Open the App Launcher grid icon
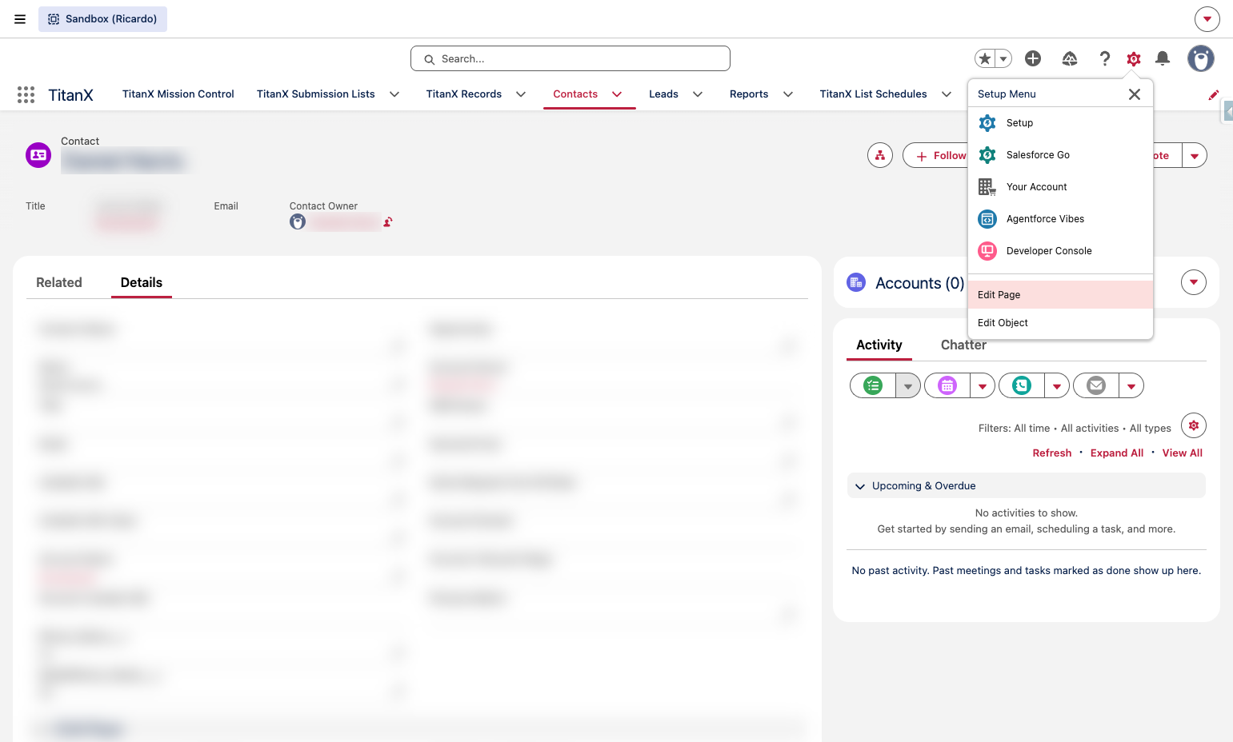The height and width of the screenshot is (742, 1233). pyautogui.click(x=26, y=94)
